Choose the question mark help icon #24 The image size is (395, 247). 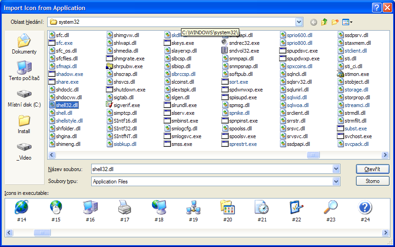coord(365,208)
